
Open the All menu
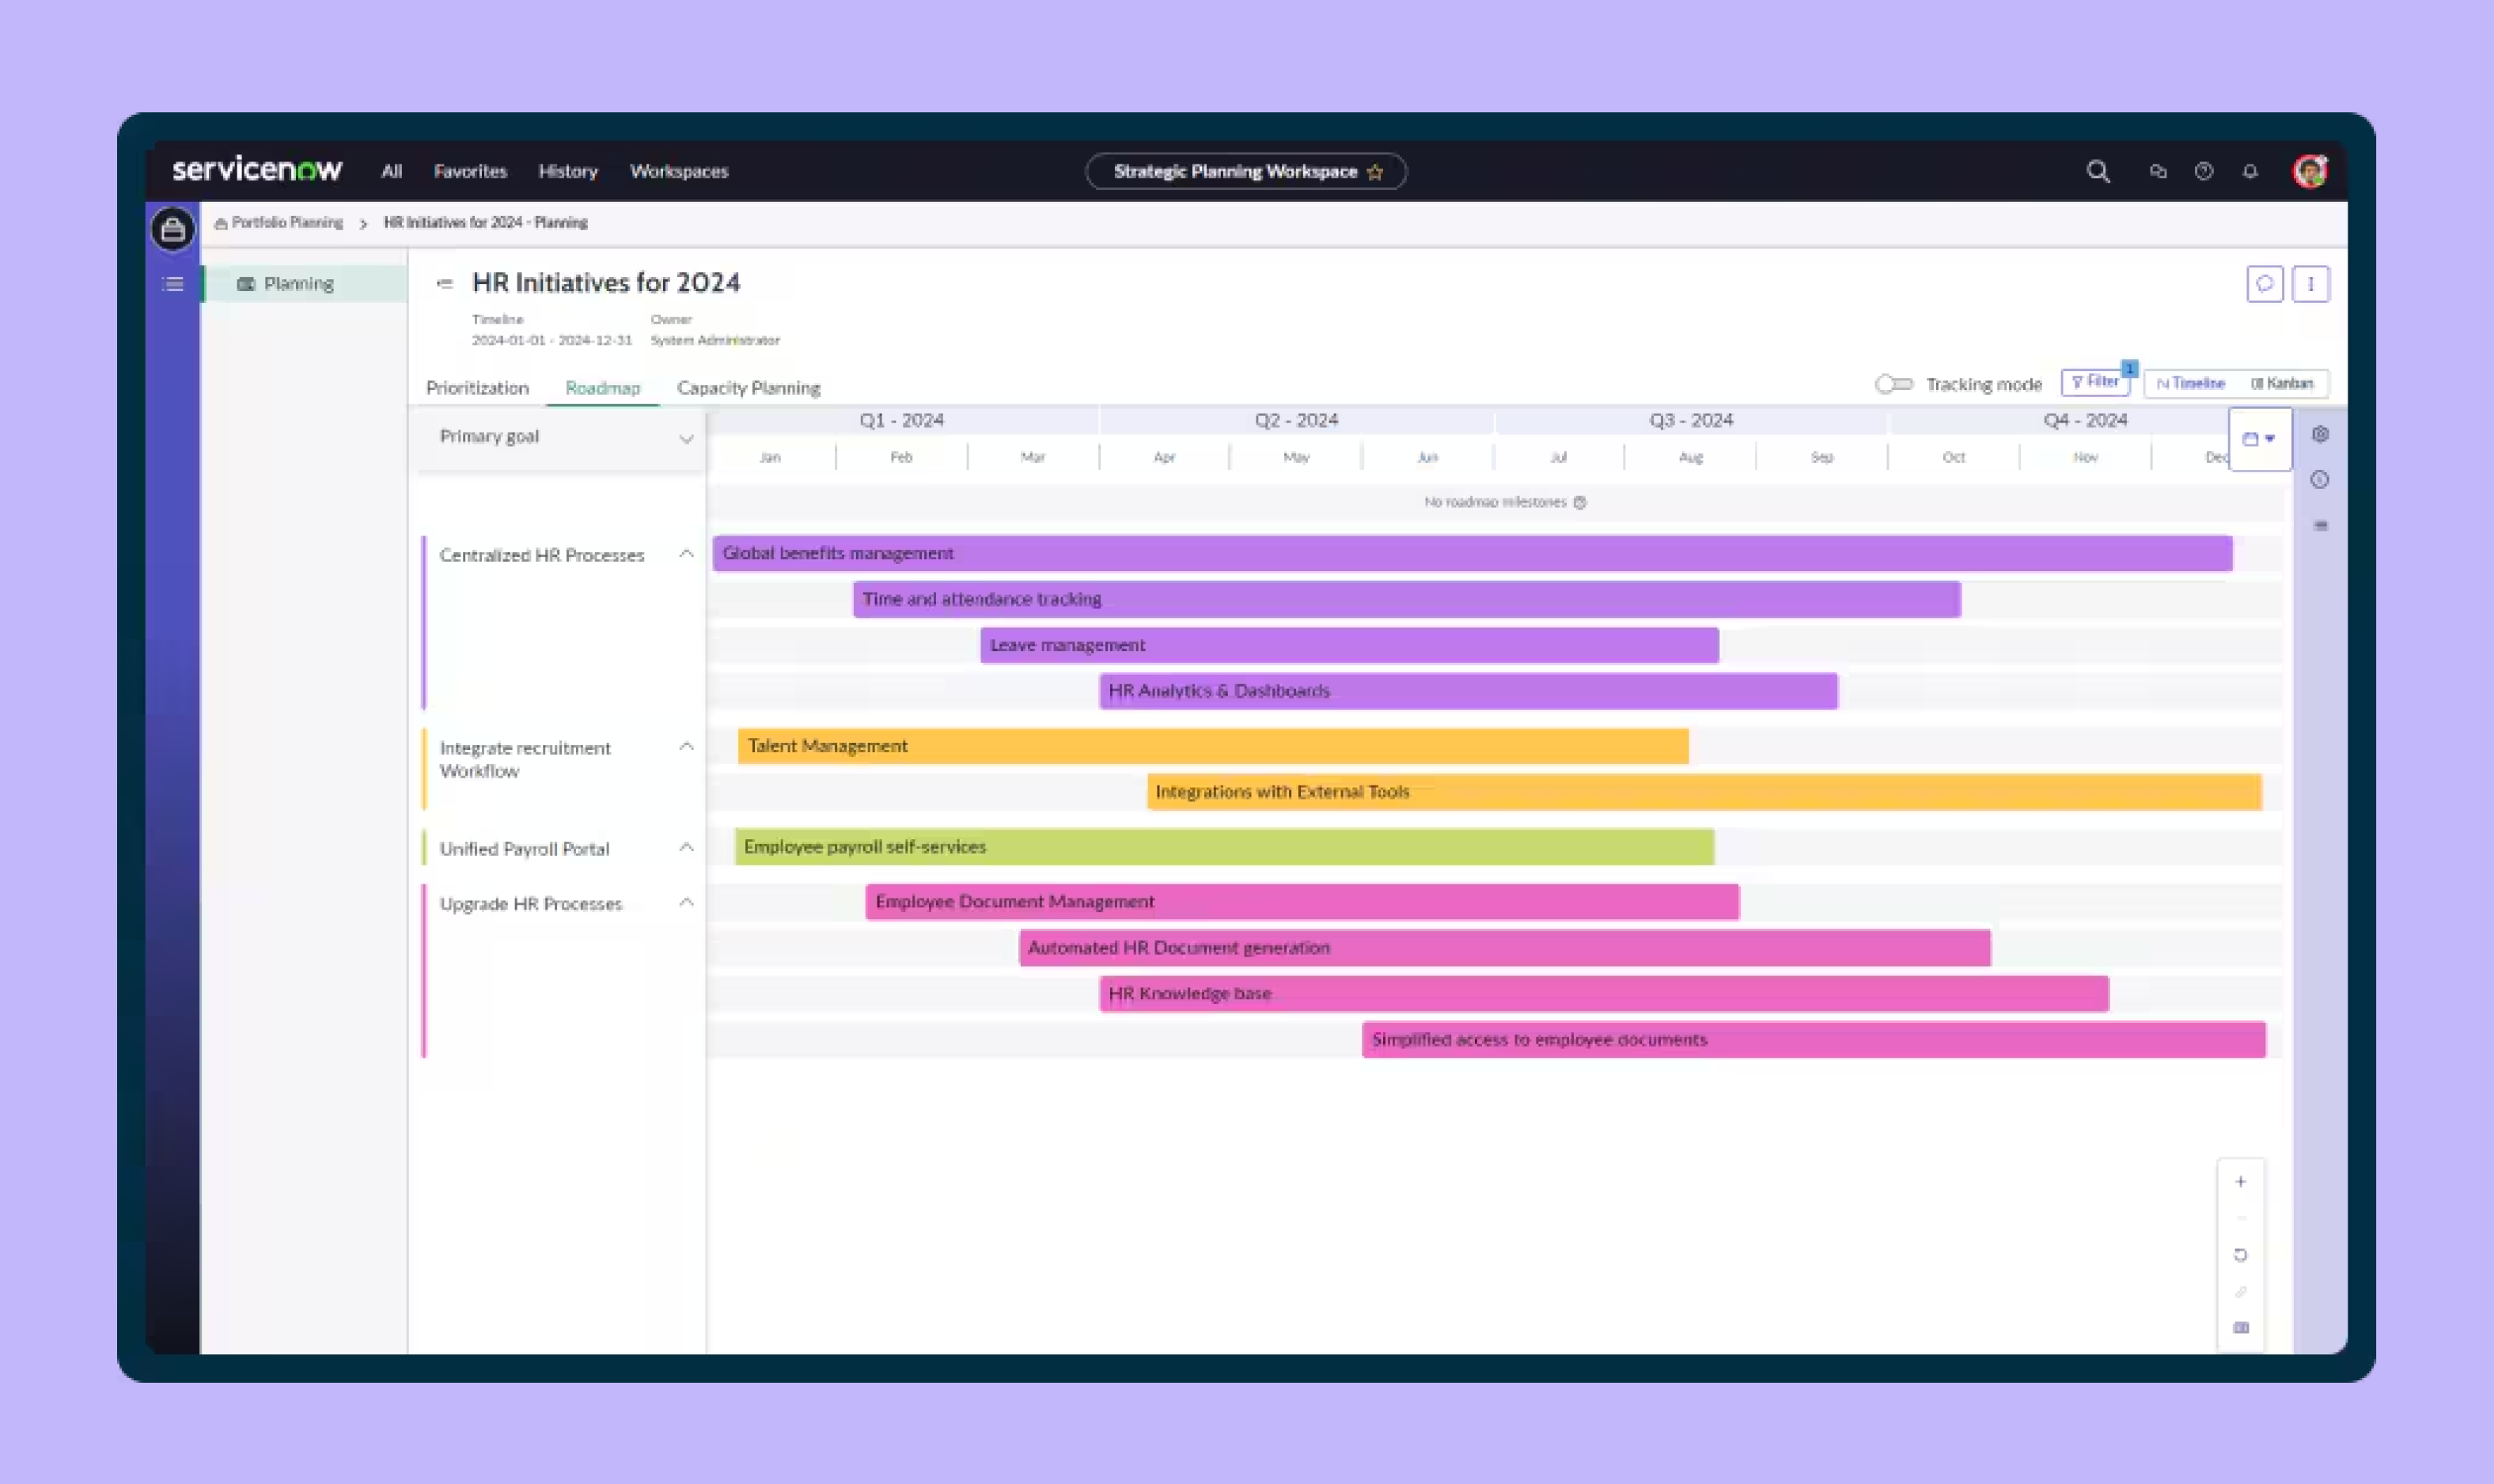tap(391, 172)
